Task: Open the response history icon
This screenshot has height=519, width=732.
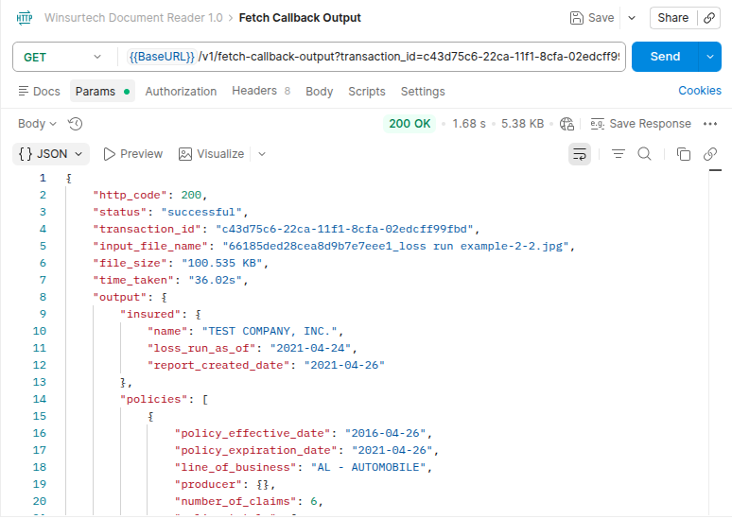Action: 76,124
